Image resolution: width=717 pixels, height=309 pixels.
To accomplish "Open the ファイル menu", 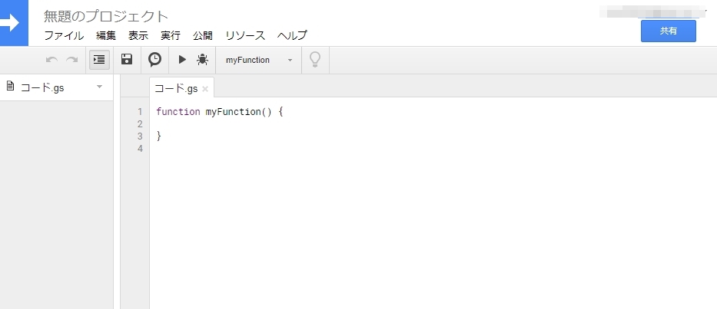I will coord(64,35).
